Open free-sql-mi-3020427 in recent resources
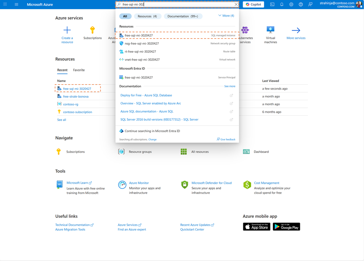364x261 pixels. [77, 88]
